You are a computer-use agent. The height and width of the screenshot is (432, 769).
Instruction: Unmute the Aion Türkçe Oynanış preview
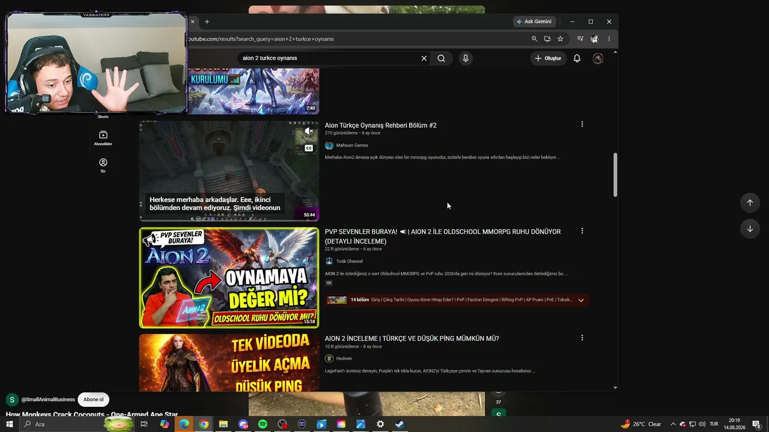(x=308, y=131)
